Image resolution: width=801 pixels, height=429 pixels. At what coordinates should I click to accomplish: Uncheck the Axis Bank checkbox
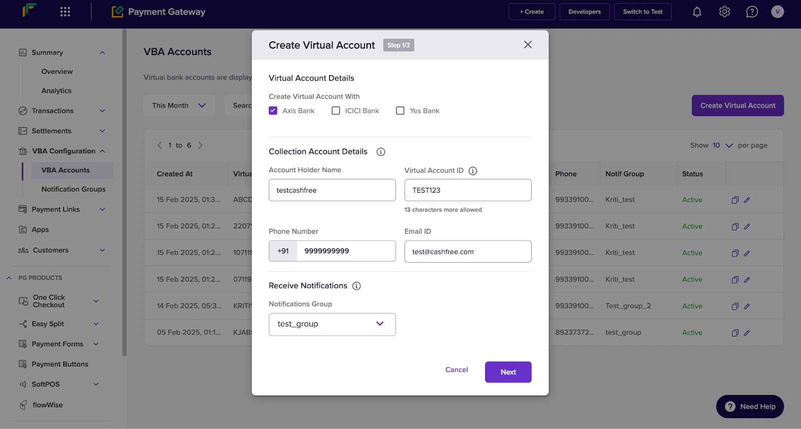coord(273,111)
